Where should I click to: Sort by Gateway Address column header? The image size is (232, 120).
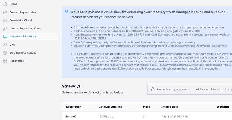pyautogui.click(x=110, y=107)
